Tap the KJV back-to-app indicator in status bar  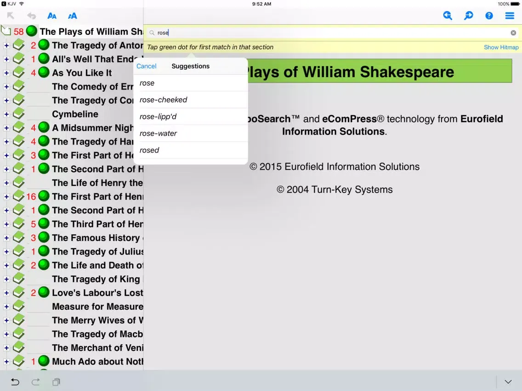click(x=9, y=4)
